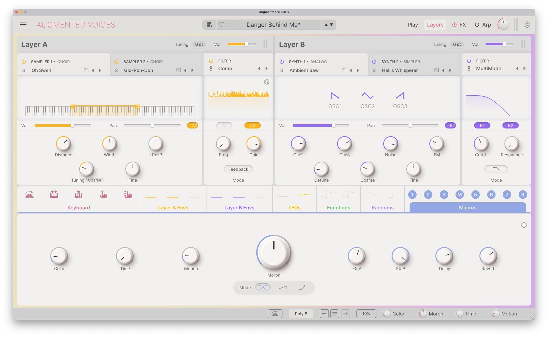The width and height of the screenshot is (548, 337).
Task: Go to next Glo-Roh-Doh sample
Action: coord(192,70)
